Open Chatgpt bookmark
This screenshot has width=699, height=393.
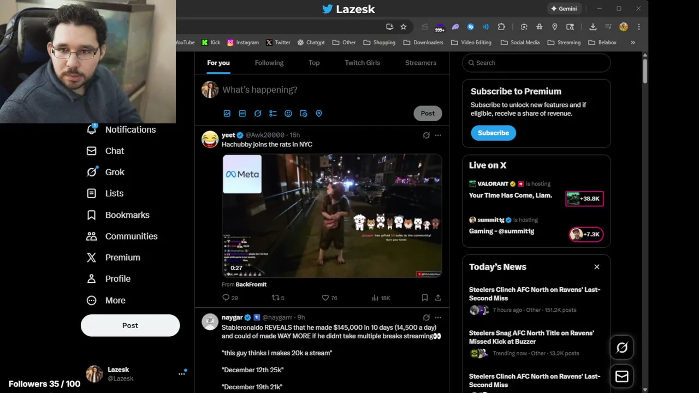coord(311,43)
